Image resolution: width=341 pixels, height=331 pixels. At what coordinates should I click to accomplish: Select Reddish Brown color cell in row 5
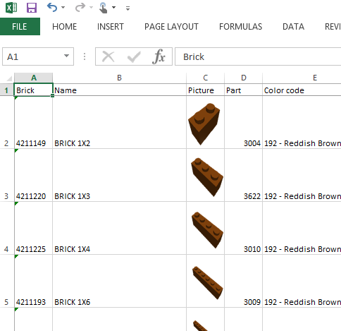point(302,281)
